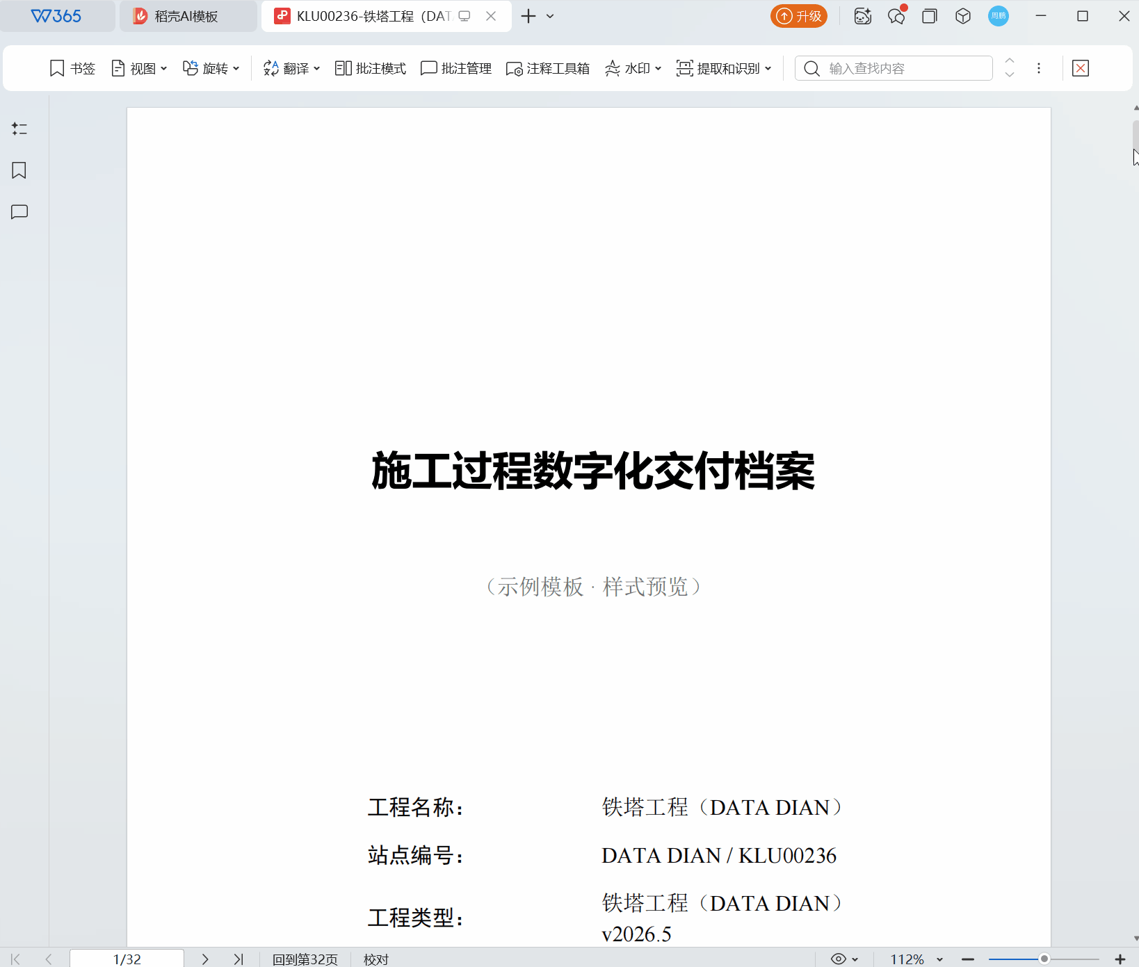Open the cube app center icon
The width and height of the screenshot is (1139, 967).
tap(963, 16)
